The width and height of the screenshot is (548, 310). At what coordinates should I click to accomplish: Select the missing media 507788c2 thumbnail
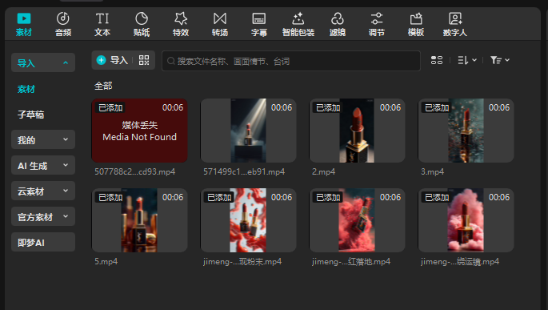coord(139,131)
